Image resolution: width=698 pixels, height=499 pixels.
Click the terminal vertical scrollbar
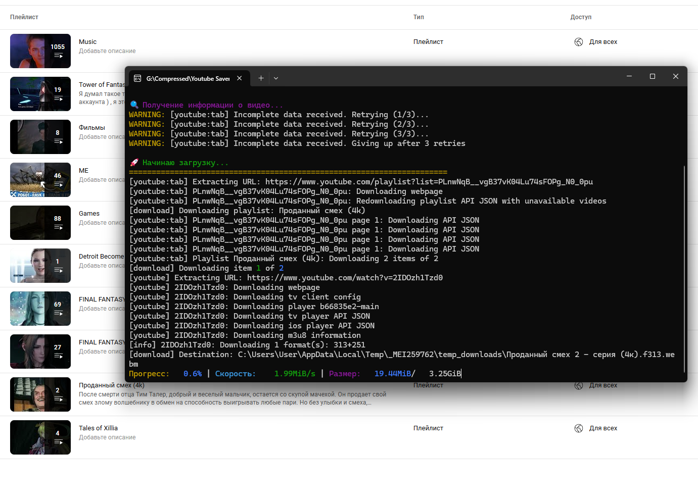pos(684,268)
